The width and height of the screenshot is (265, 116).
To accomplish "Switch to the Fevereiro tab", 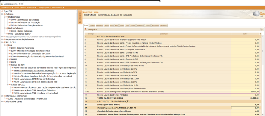I will click(100, 25).
